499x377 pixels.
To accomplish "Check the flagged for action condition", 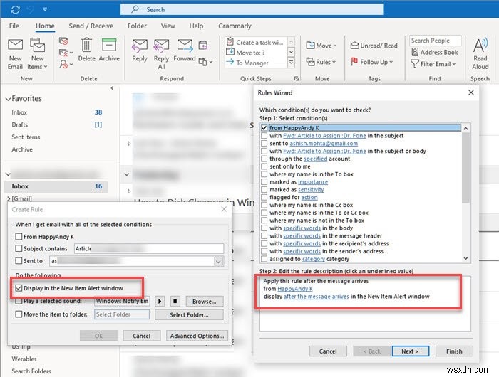I will click(264, 197).
